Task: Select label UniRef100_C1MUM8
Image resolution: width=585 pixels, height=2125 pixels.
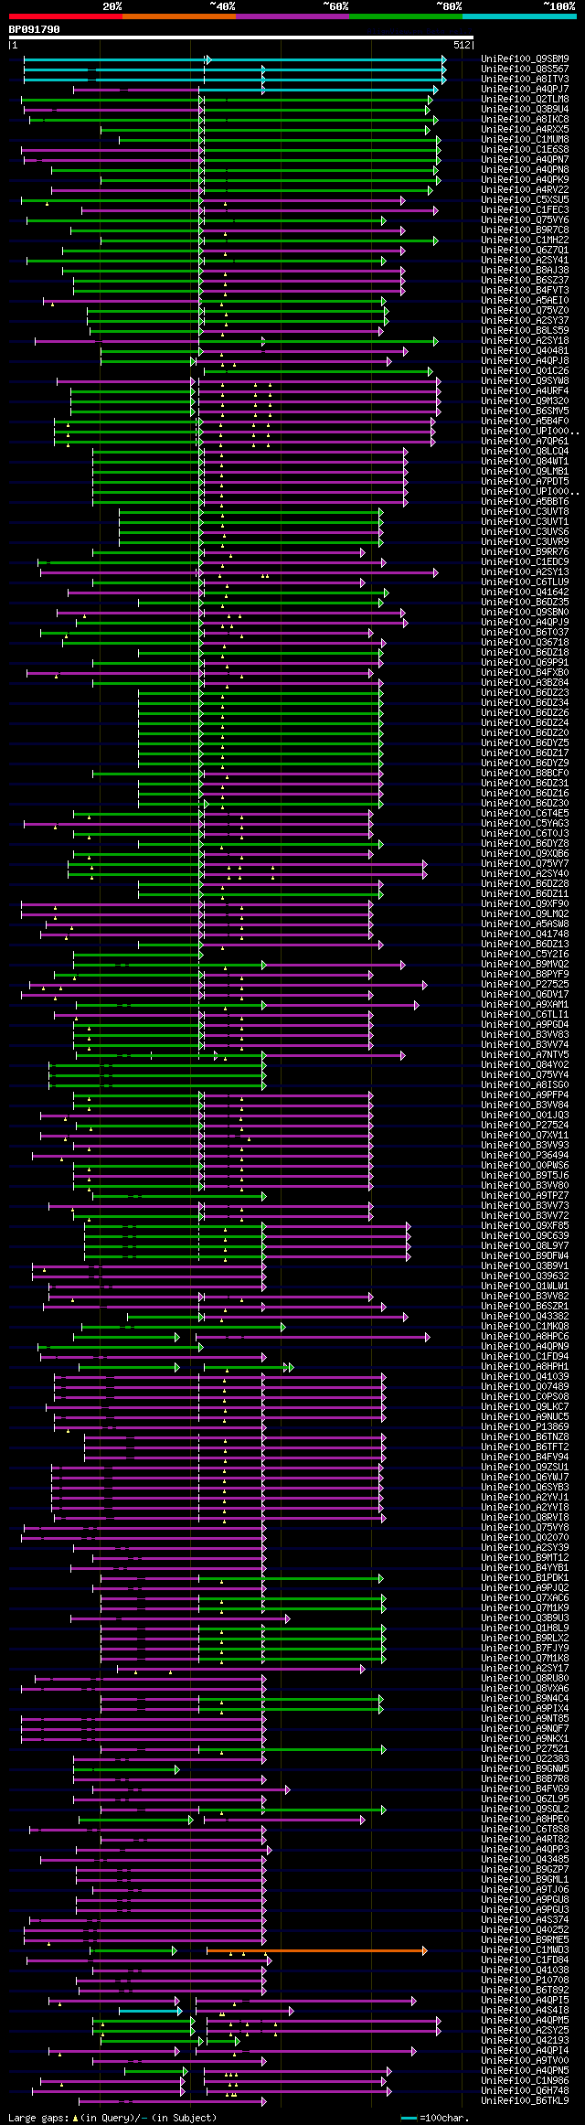Action: click(525, 140)
